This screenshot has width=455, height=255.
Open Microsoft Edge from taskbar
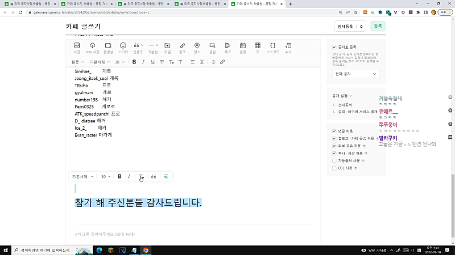point(99,250)
